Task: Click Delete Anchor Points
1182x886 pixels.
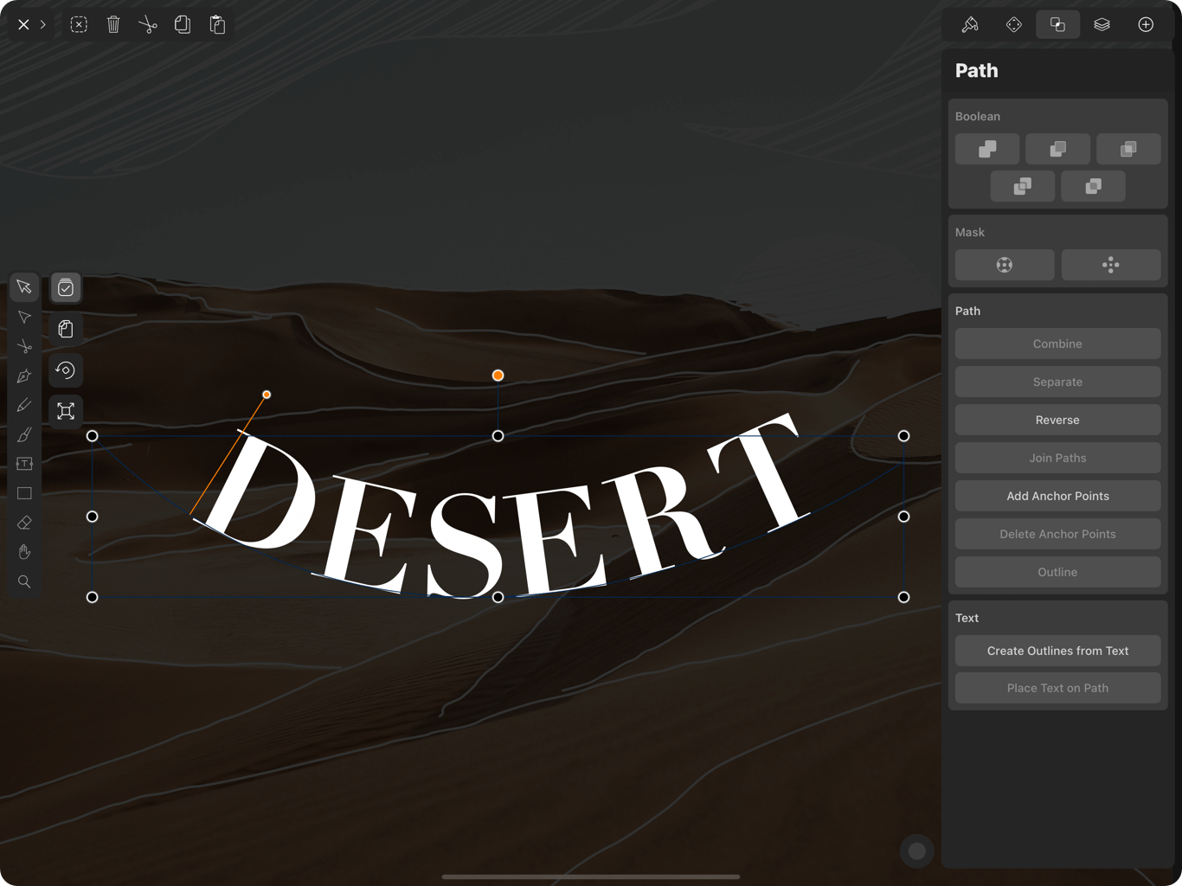Action: [1057, 534]
